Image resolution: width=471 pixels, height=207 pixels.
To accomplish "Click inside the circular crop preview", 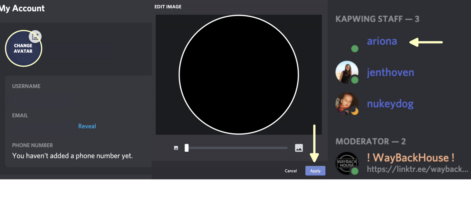I will 239,75.
